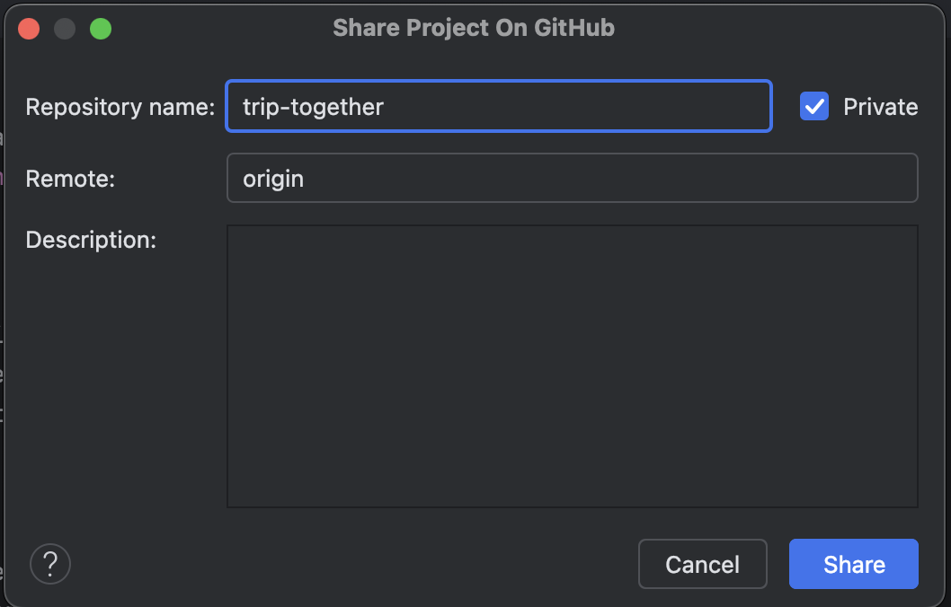This screenshot has width=951, height=607.
Task: Close the dialog with the red button
Action: point(29,29)
